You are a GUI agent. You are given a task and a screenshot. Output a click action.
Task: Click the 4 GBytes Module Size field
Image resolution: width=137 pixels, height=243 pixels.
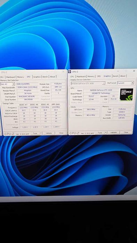(58, 84)
